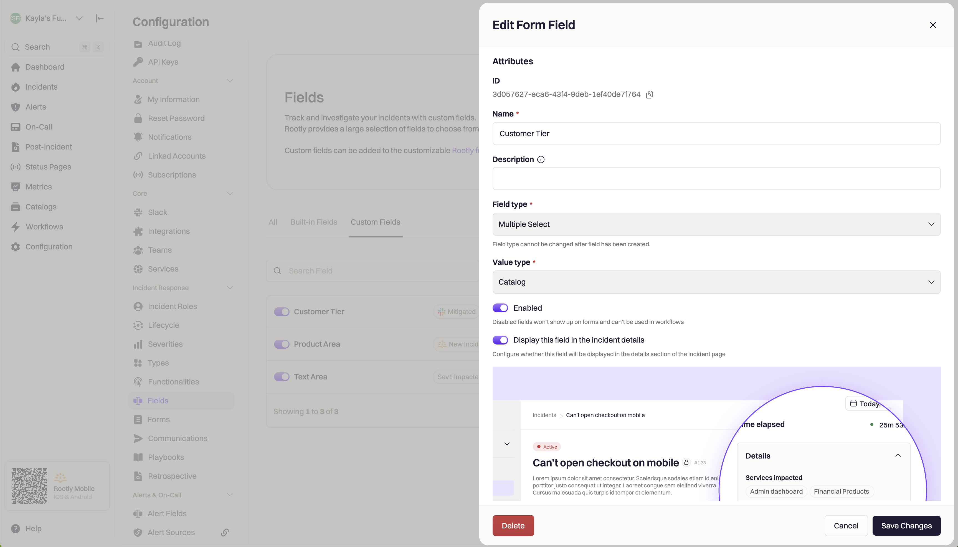Toggle the Text Area field switch
The image size is (958, 547).
282,377
